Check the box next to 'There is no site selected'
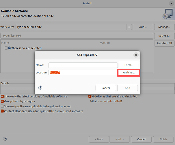175x145 pixels. coord(6,48)
